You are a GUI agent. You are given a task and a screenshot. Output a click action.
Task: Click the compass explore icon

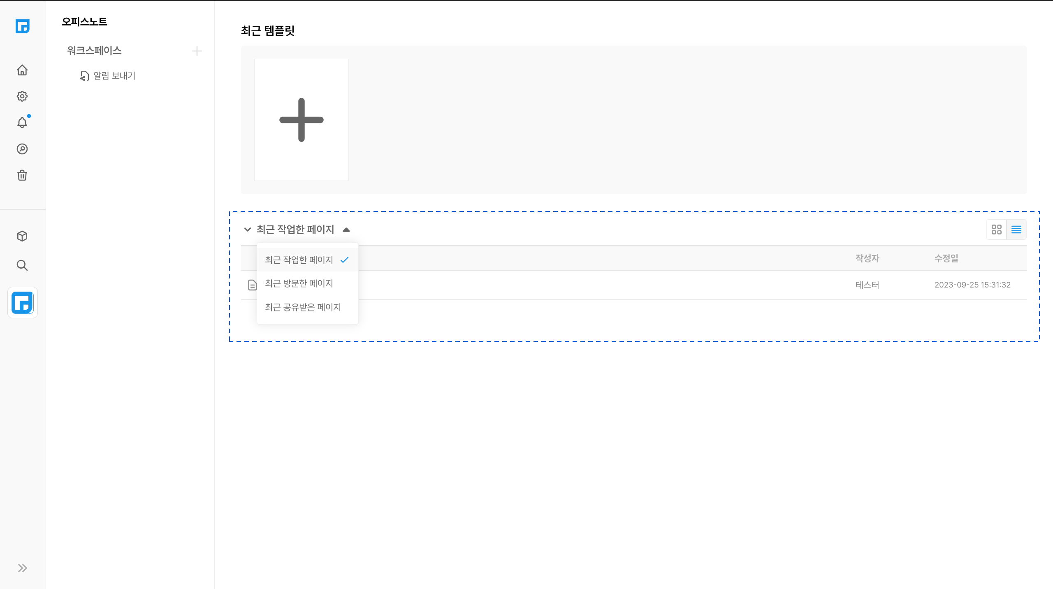click(22, 149)
